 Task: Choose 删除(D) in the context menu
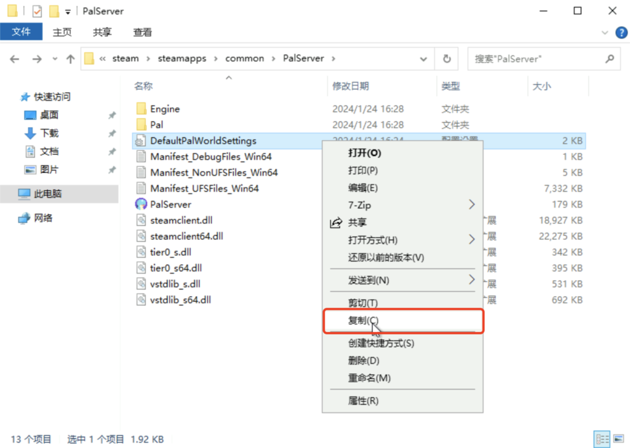(402, 361)
